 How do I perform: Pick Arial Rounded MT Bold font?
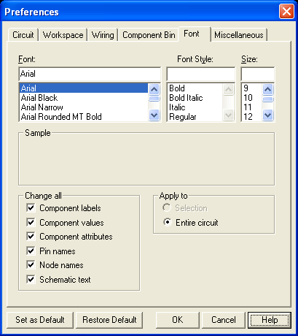click(84, 117)
